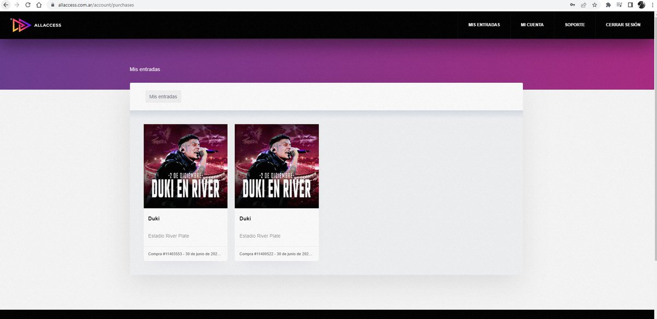Click Duki title of purchase #11400522
This screenshot has height=319, width=657.
pos(245,219)
